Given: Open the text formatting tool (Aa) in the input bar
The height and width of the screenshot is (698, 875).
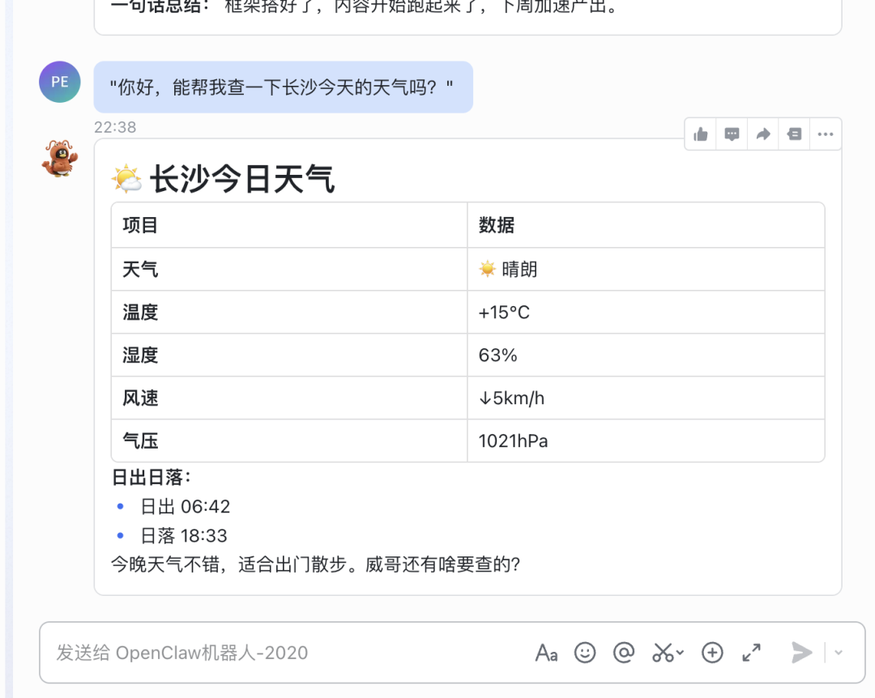Looking at the screenshot, I should pyautogui.click(x=547, y=652).
